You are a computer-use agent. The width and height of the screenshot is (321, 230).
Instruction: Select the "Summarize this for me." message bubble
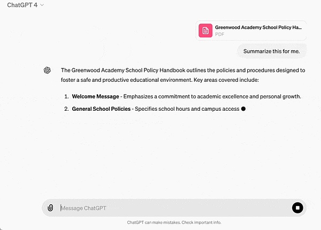(x=272, y=51)
